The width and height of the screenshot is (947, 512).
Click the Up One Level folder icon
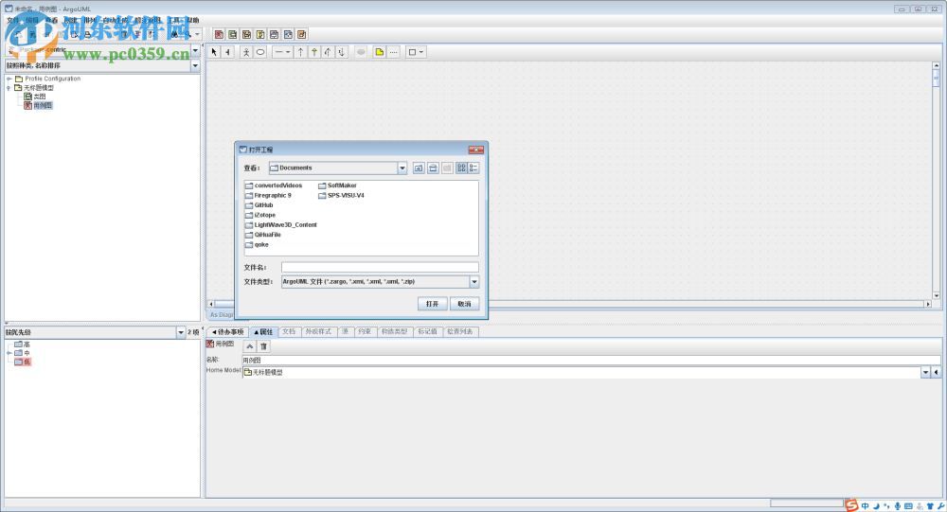[418, 168]
